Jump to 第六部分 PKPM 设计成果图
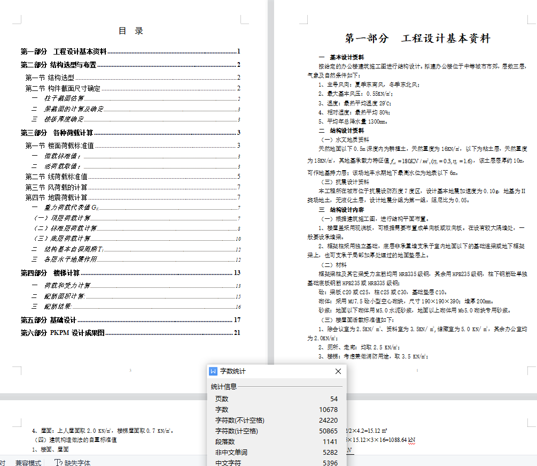This screenshot has width=537, height=466. coord(62,333)
